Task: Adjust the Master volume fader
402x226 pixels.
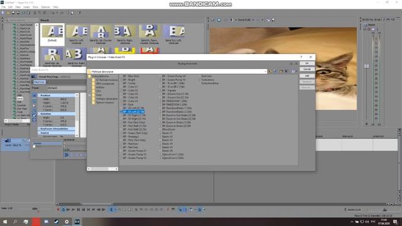Action: pyautogui.click(x=367, y=67)
